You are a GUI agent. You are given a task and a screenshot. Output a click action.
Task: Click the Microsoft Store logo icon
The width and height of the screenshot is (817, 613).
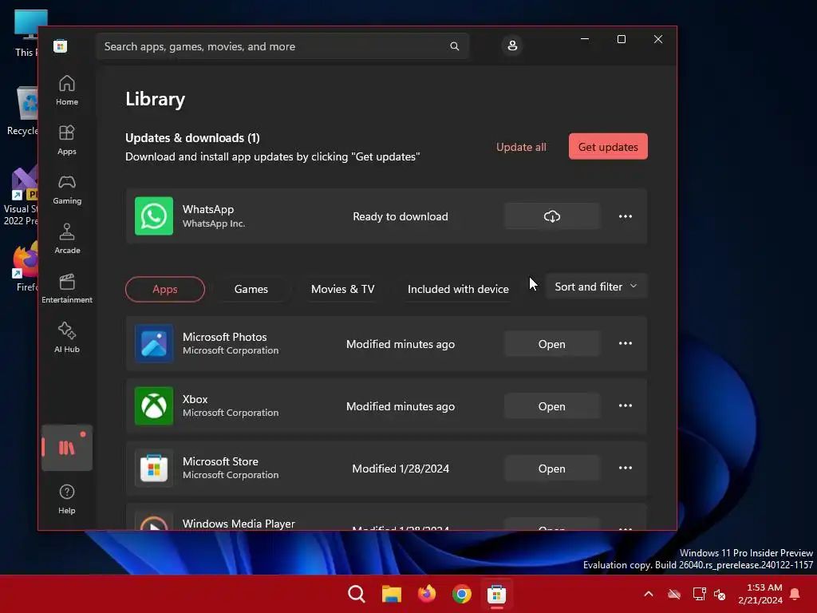[x=61, y=45]
